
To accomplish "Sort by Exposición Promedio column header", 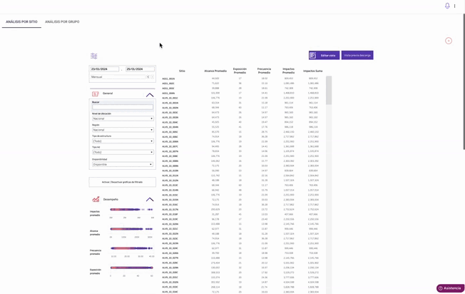I will (x=240, y=71).
